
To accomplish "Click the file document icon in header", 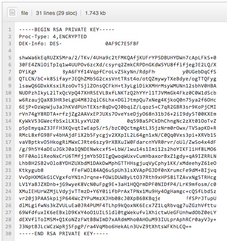I will [x=12, y=12].
